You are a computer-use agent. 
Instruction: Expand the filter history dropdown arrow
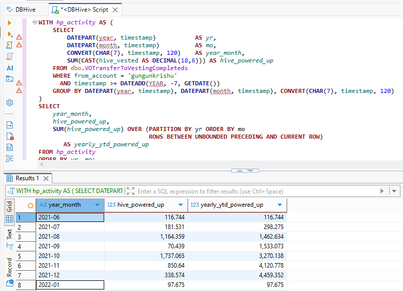point(394,191)
